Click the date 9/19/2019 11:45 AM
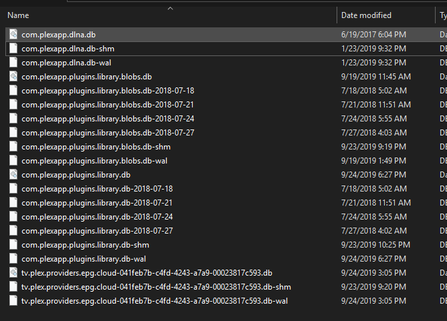Screen dimensions: 447x321 pyautogui.click(x=376, y=77)
